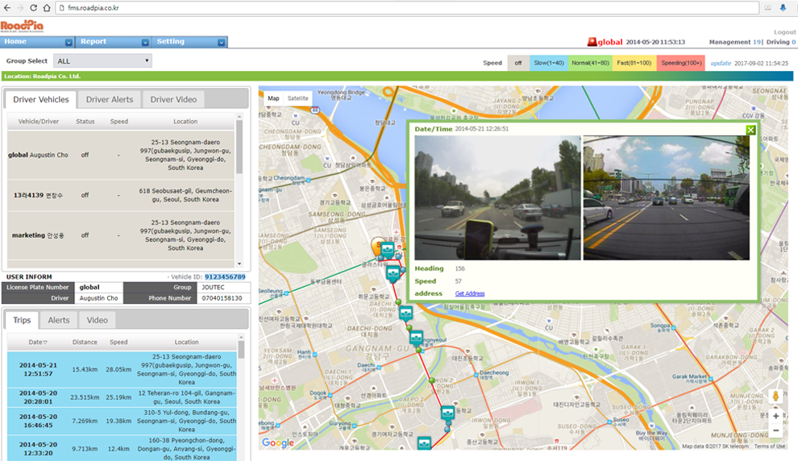Switch to Driver Alerts tab
This screenshot has height=461, width=798.
click(110, 99)
